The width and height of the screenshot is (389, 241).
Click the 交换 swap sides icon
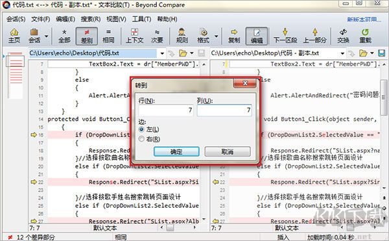(344, 36)
